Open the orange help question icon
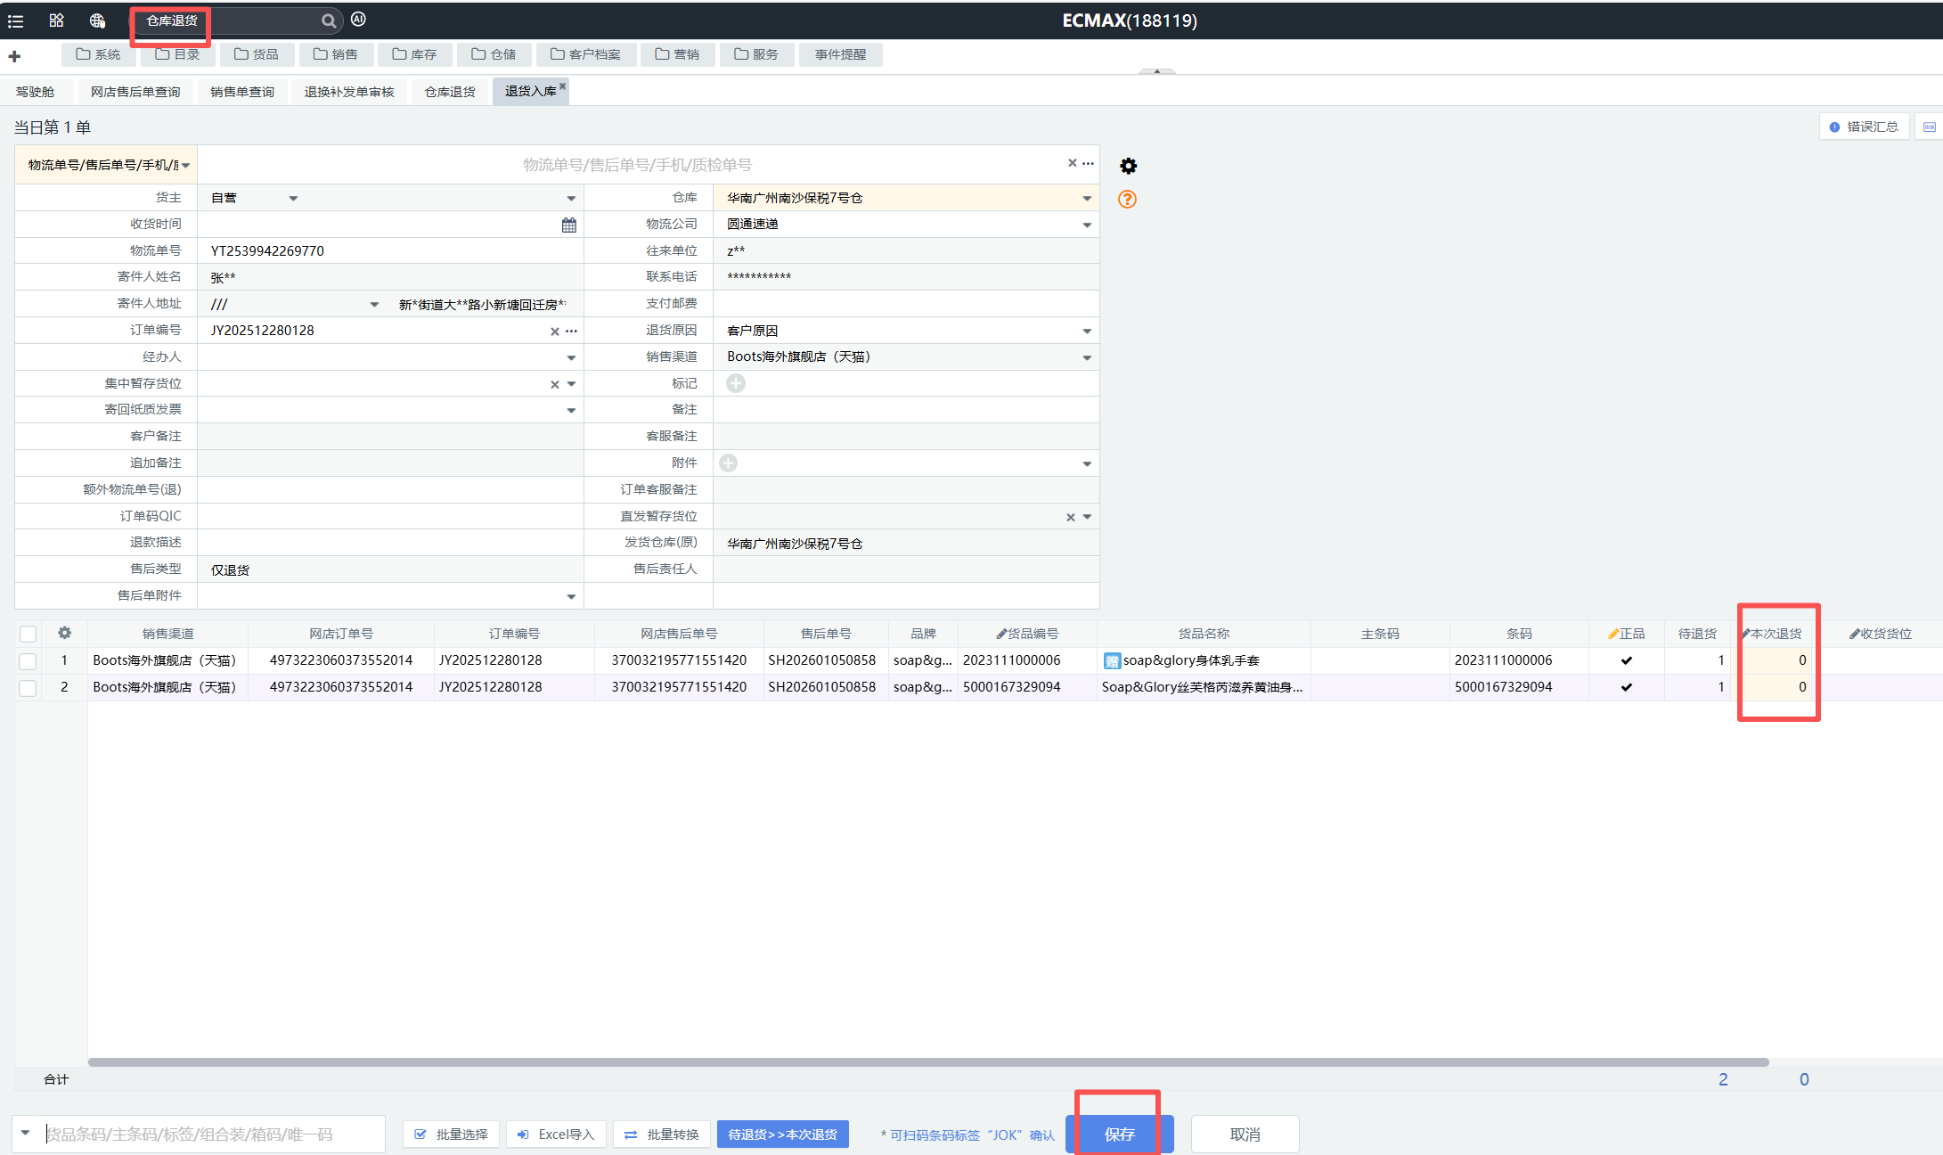Screen dimensions: 1943x1155 [1127, 200]
